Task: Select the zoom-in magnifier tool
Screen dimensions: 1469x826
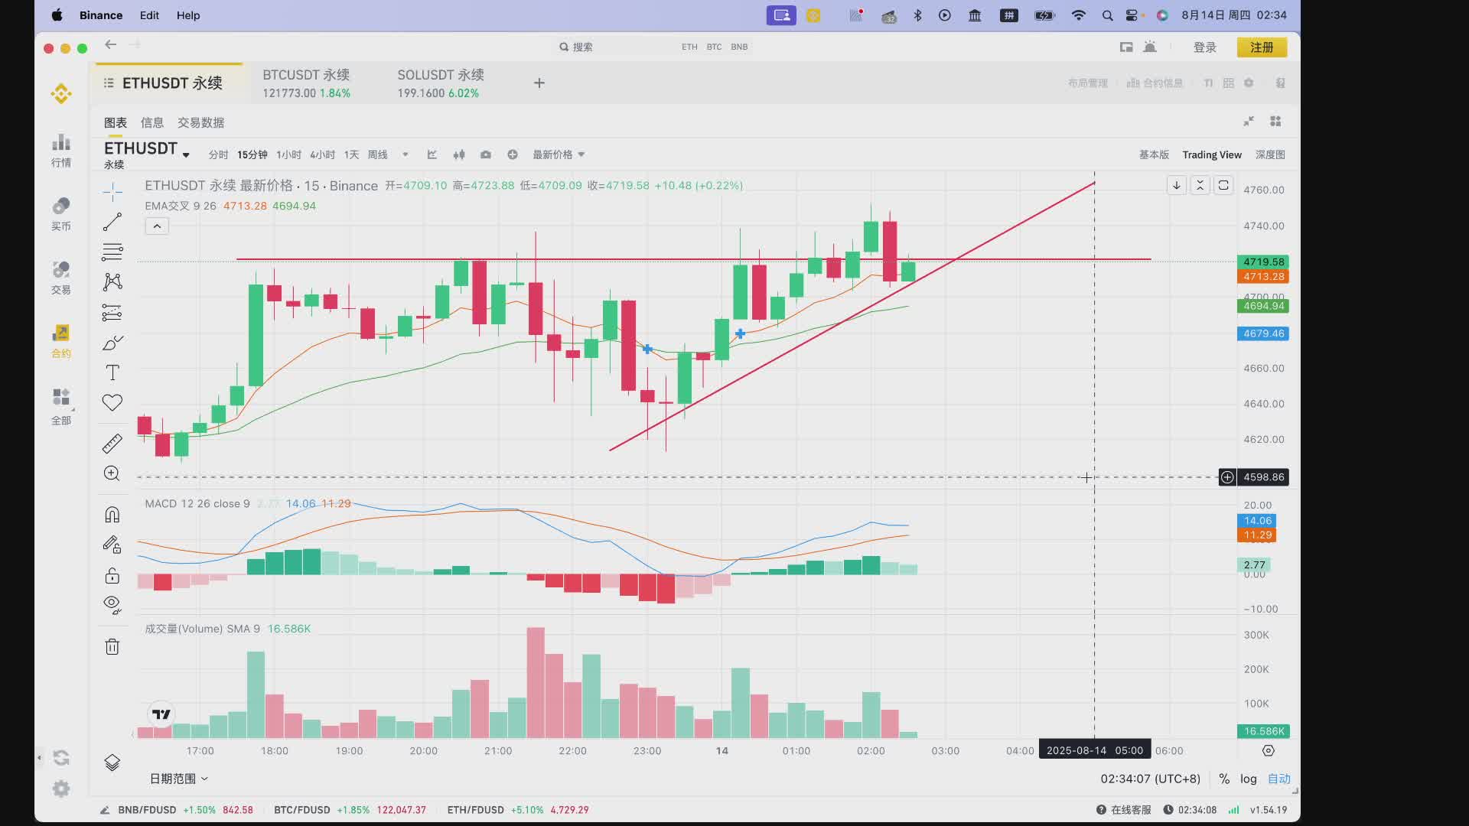Action: click(112, 473)
